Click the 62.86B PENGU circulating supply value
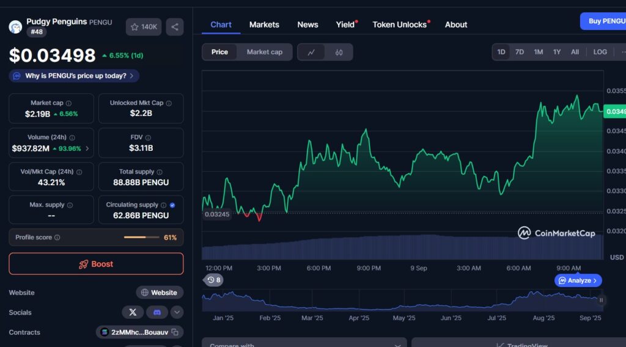The image size is (626, 347). pyautogui.click(x=141, y=216)
